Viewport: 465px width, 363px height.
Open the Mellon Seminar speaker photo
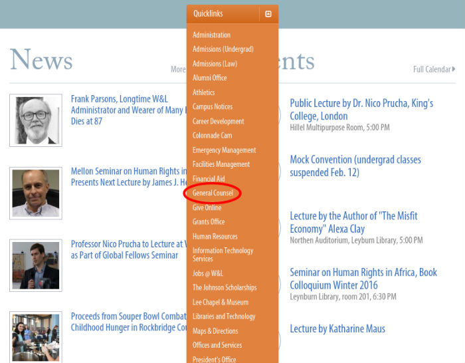click(35, 193)
